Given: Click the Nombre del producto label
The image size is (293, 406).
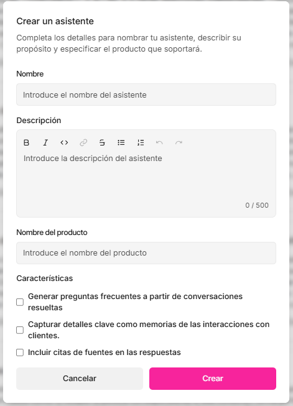Looking at the screenshot, I should tap(52, 233).
